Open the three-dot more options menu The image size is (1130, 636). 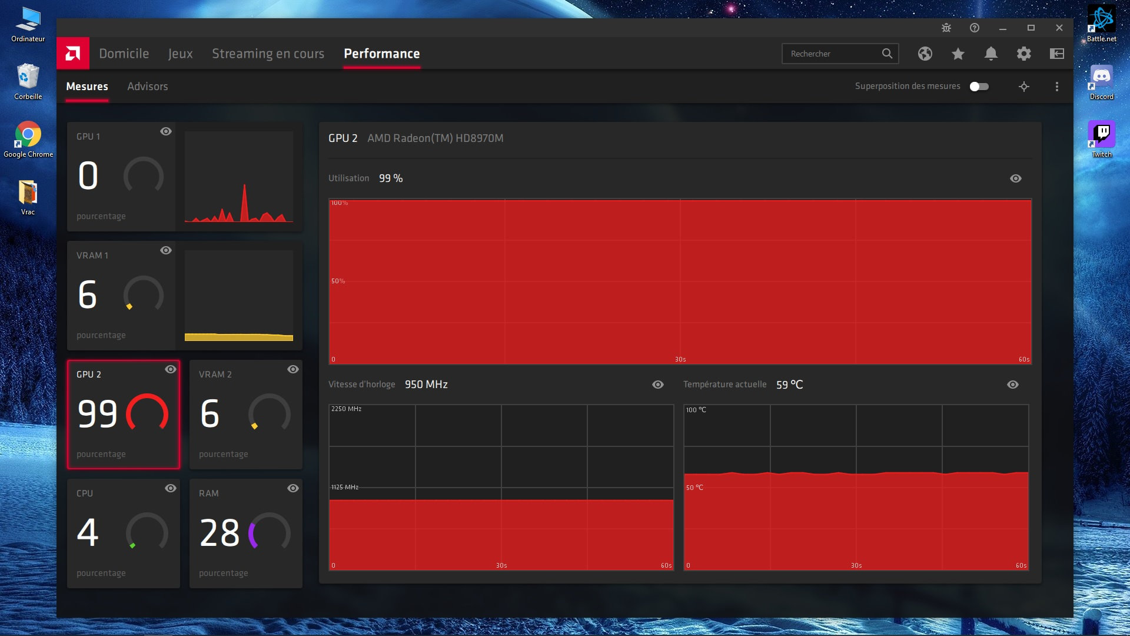1056,87
